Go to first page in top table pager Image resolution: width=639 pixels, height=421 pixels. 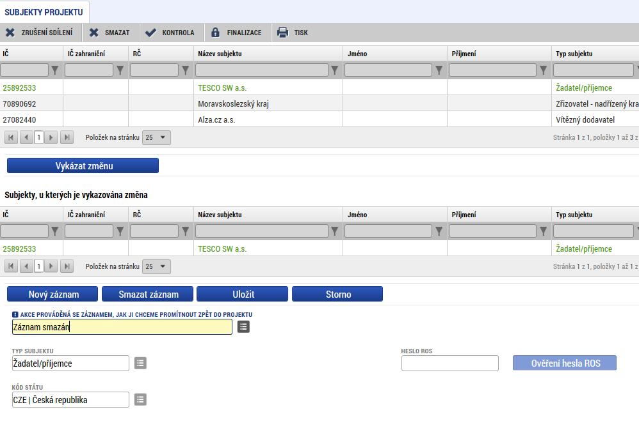tap(11, 137)
